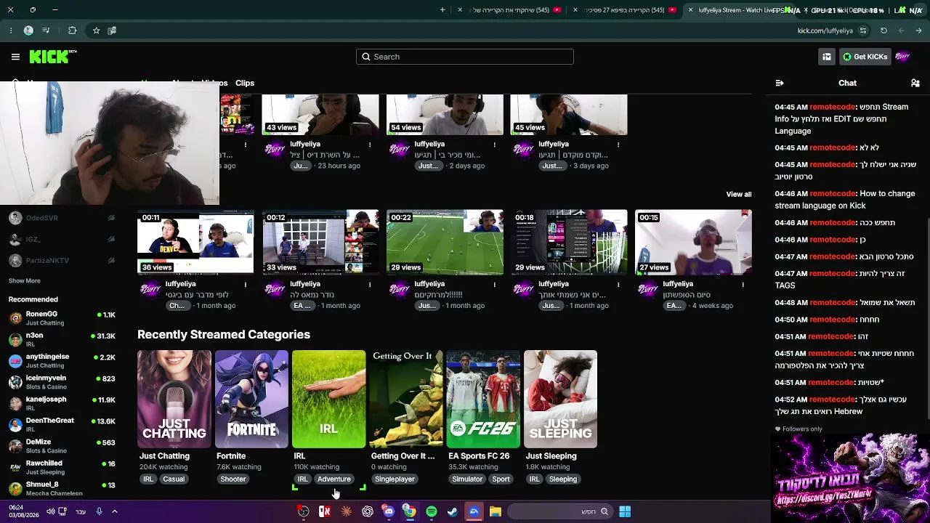
Task: Open the Just Sleeping category card
Action: 560,399
